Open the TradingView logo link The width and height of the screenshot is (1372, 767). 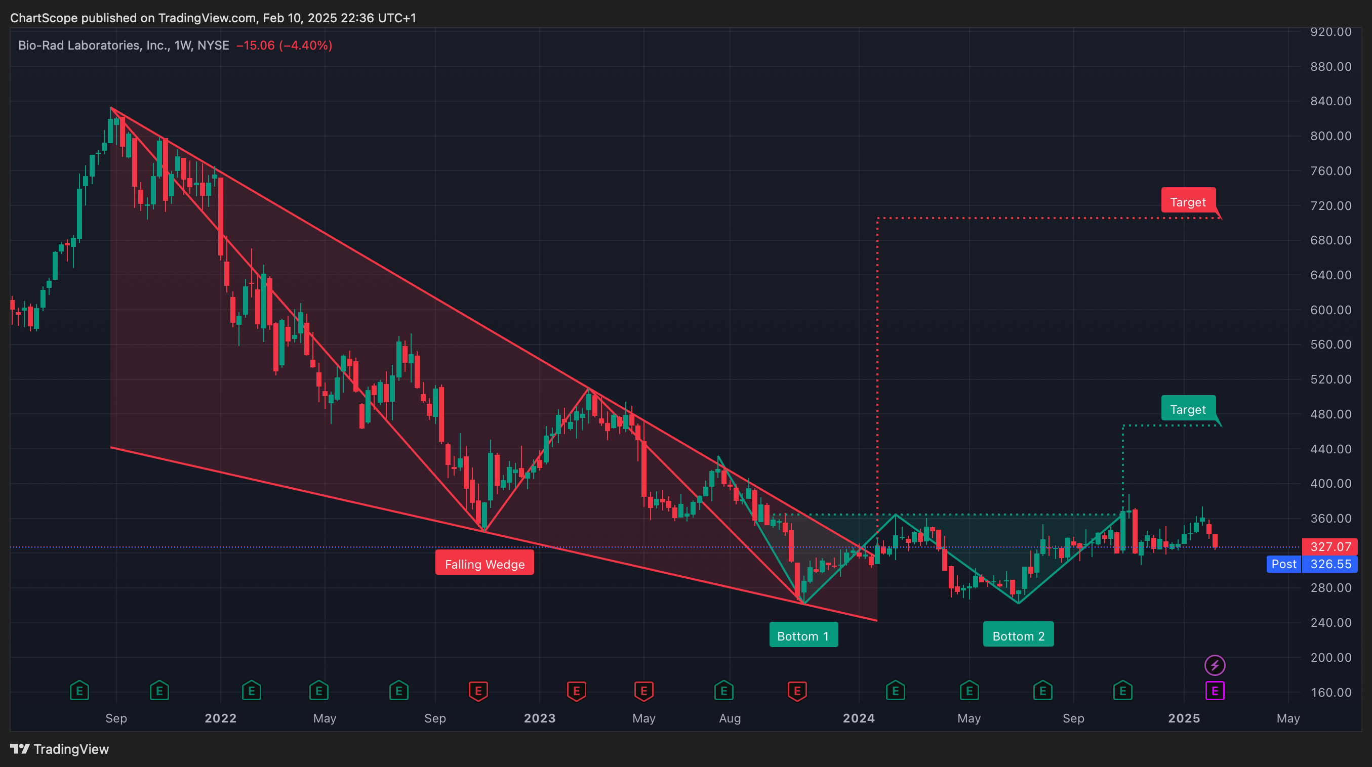click(60, 749)
